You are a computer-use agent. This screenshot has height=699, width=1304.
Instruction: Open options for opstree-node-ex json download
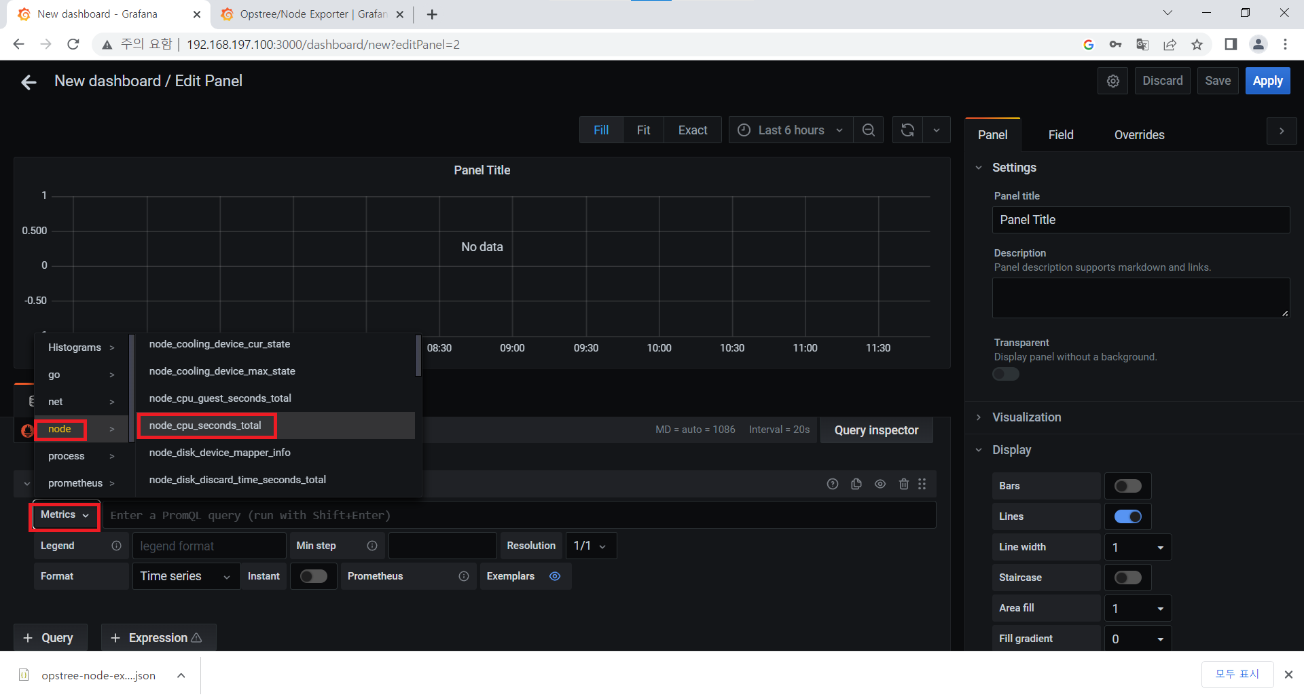181,675
